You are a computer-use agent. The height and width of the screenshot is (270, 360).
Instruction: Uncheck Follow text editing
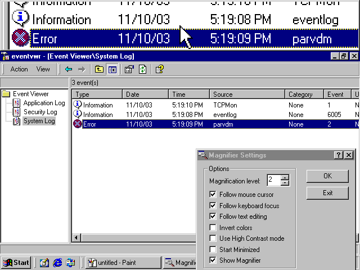click(213, 217)
